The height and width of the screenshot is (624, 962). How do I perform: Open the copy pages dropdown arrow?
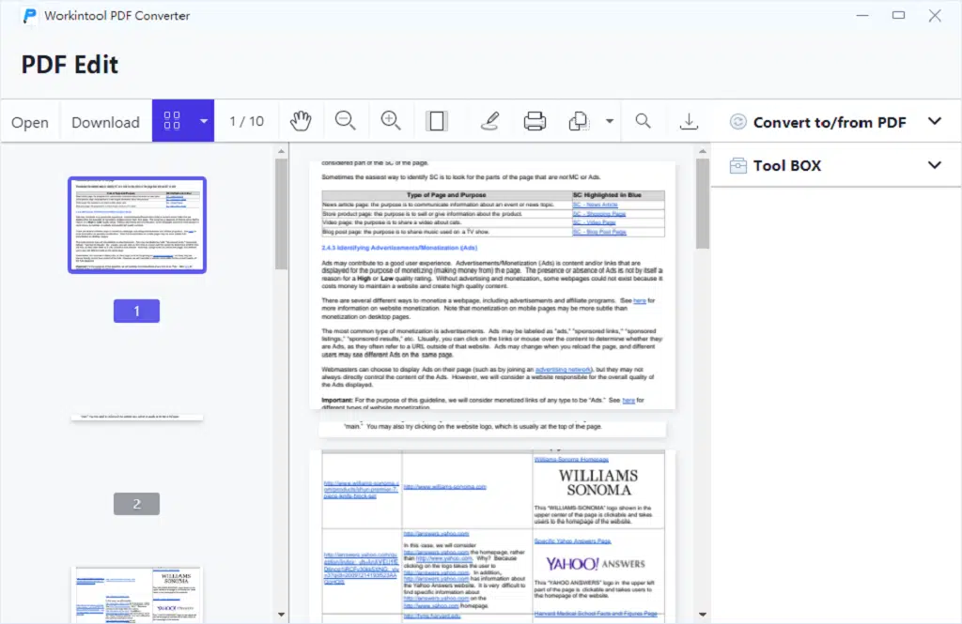pyautogui.click(x=607, y=120)
